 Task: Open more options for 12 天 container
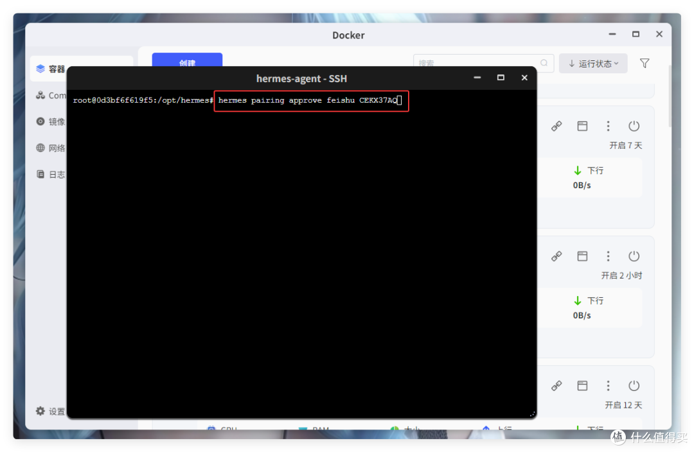pos(608,386)
